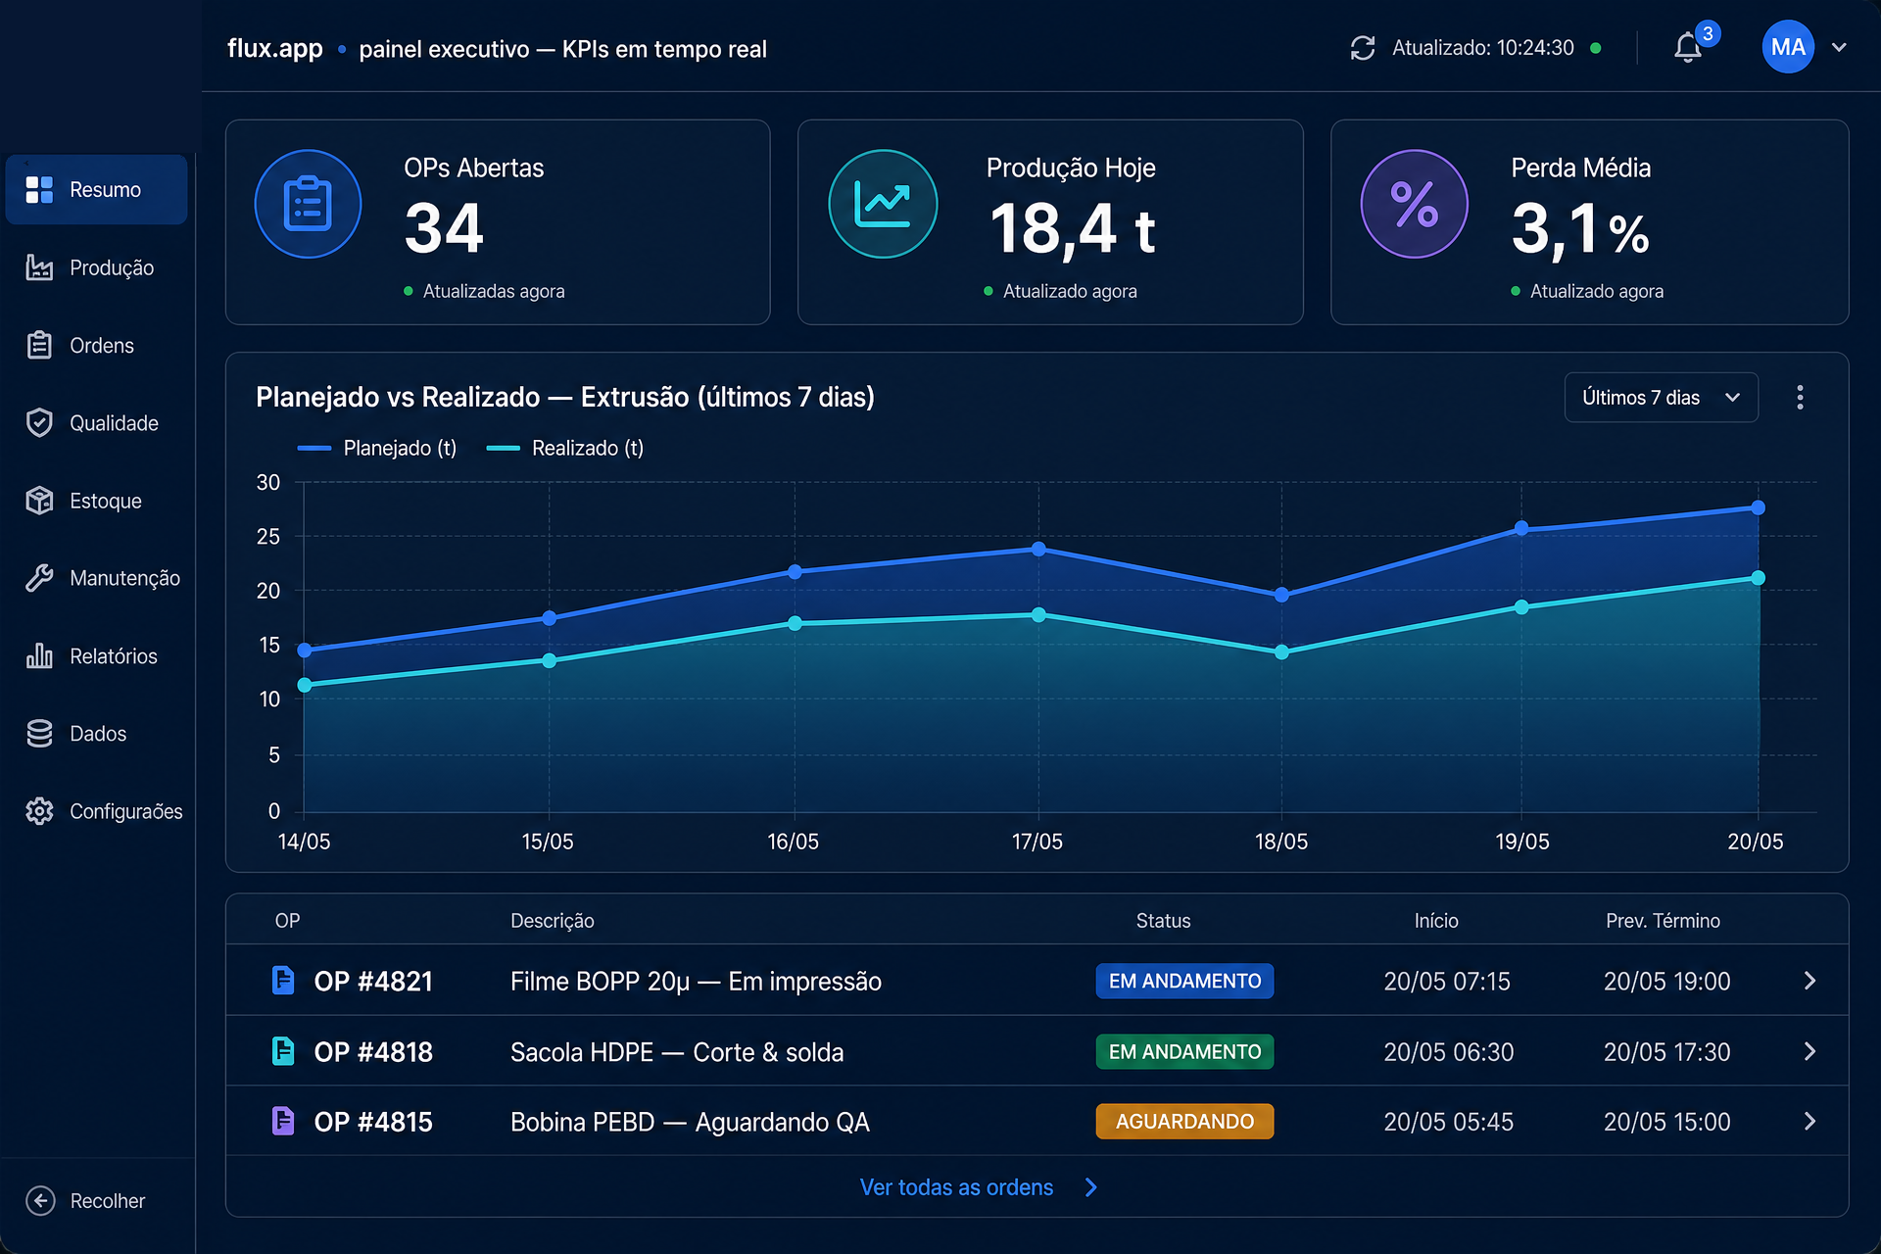This screenshot has height=1254, width=1881.
Task: Go to the Produção sidebar item
Action: click(x=96, y=267)
